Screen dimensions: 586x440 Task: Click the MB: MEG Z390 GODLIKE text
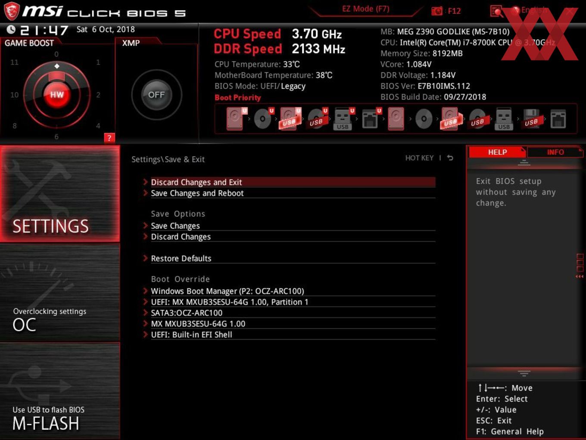pos(445,31)
